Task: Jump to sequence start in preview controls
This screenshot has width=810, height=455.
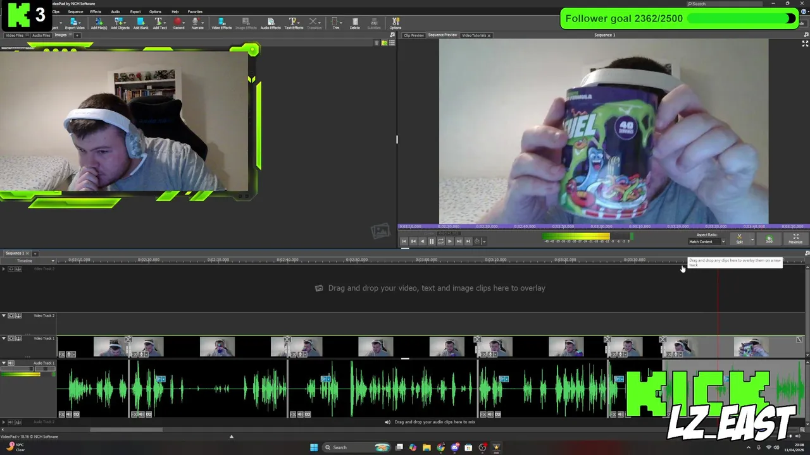Action: click(x=404, y=241)
